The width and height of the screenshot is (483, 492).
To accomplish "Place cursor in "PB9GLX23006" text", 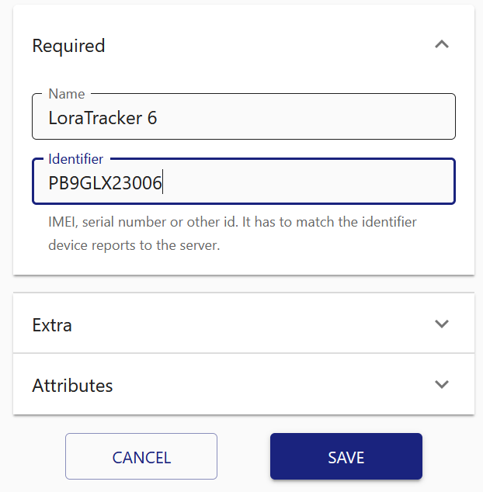I will point(105,183).
